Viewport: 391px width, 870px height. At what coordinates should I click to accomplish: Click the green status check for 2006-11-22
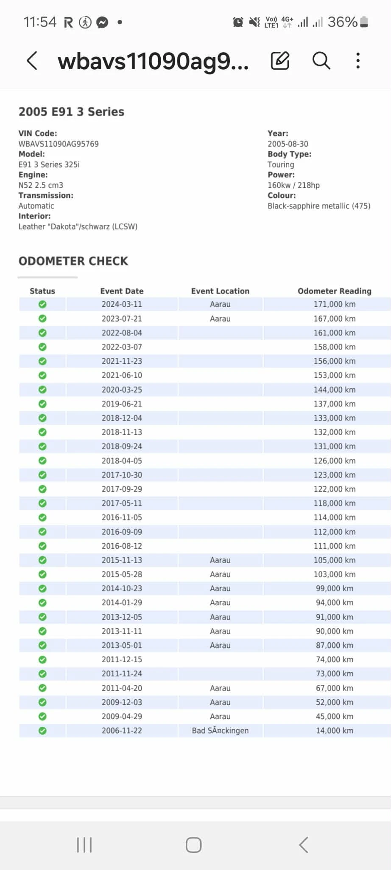(x=42, y=731)
